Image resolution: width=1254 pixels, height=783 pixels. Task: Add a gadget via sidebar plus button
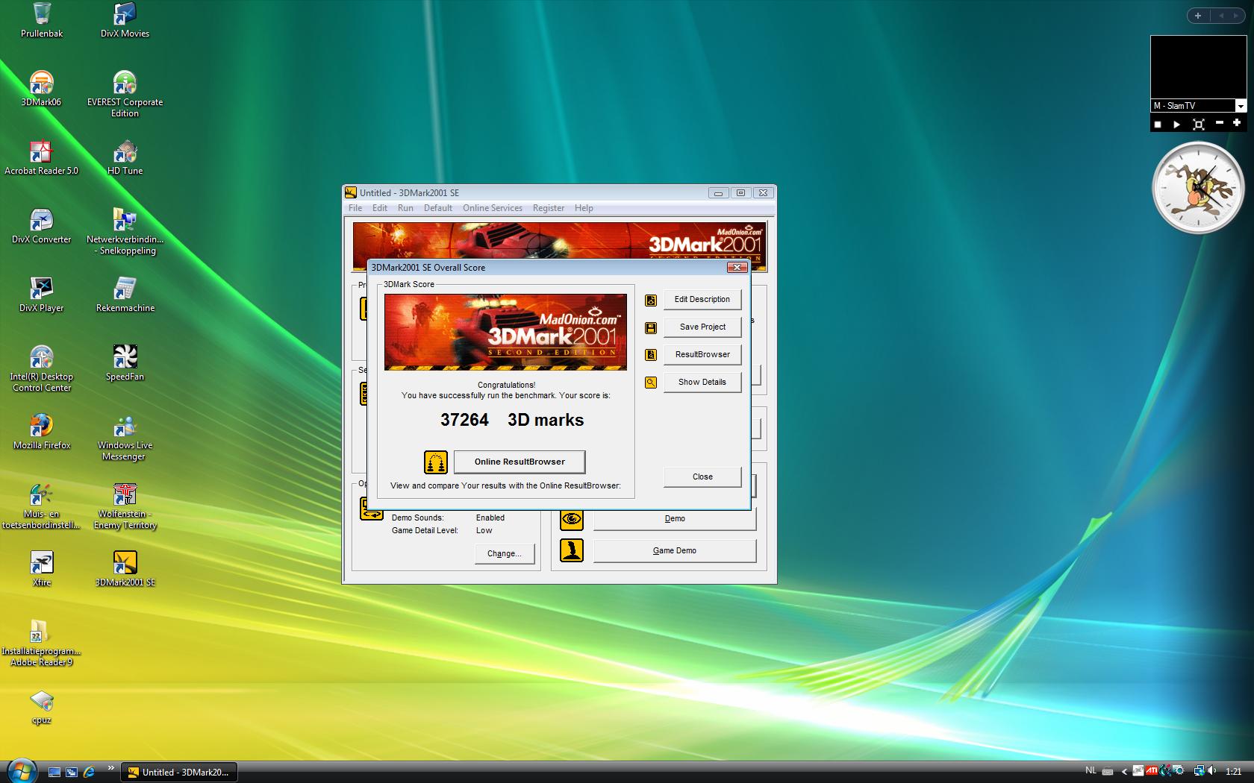point(1198,15)
